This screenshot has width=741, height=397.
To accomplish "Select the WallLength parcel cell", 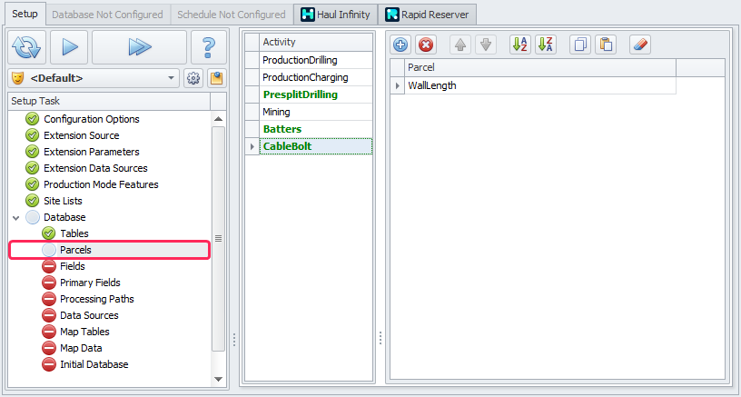I will [540, 85].
